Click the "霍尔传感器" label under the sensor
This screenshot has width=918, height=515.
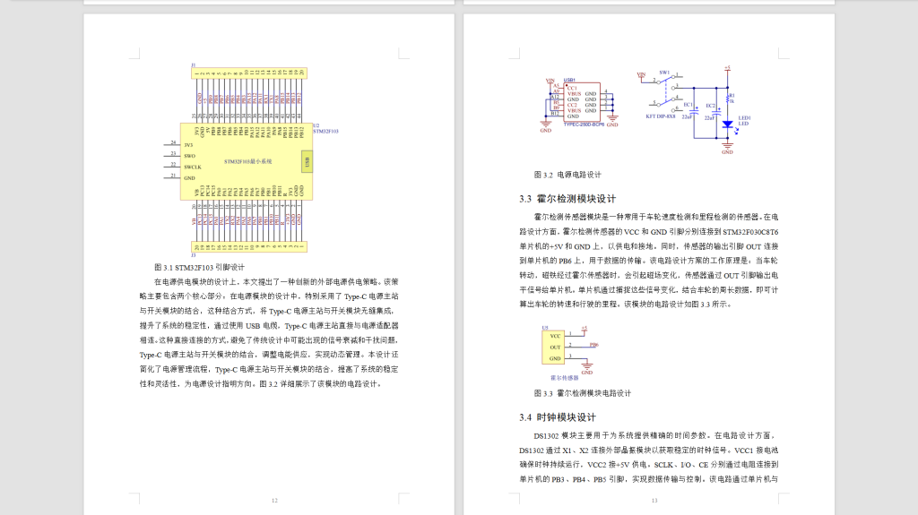point(565,378)
